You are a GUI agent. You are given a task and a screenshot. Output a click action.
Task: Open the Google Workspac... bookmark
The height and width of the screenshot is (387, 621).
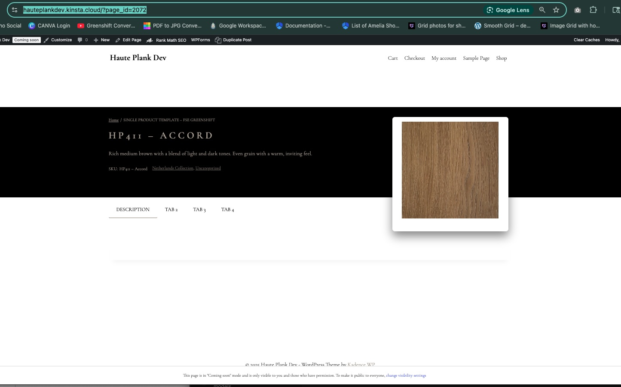tap(238, 26)
